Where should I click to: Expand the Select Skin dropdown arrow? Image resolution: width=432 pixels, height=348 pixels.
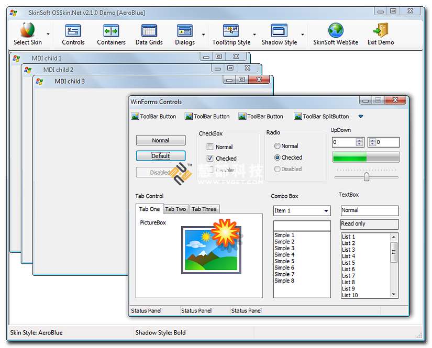click(48, 34)
